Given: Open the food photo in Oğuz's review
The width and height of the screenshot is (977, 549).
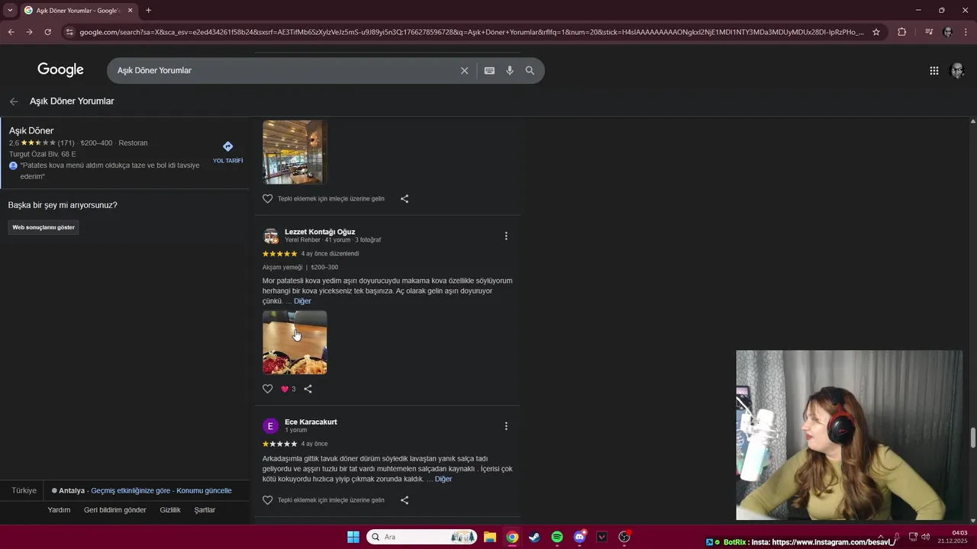Looking at the screenshot, I should pyautogui.click(x=295, y=342).
